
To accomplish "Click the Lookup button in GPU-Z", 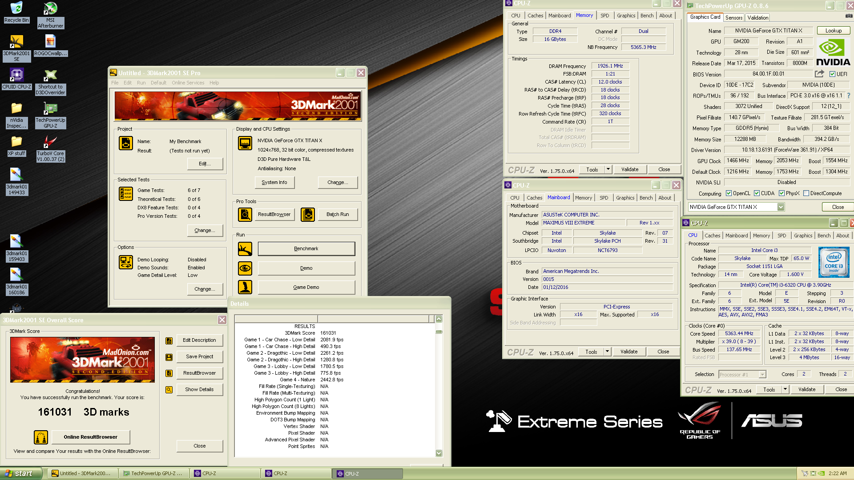I will point(833,31).
